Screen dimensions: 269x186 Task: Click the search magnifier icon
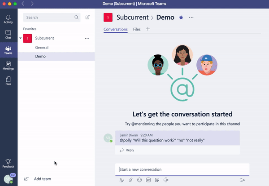coord(76,18)
